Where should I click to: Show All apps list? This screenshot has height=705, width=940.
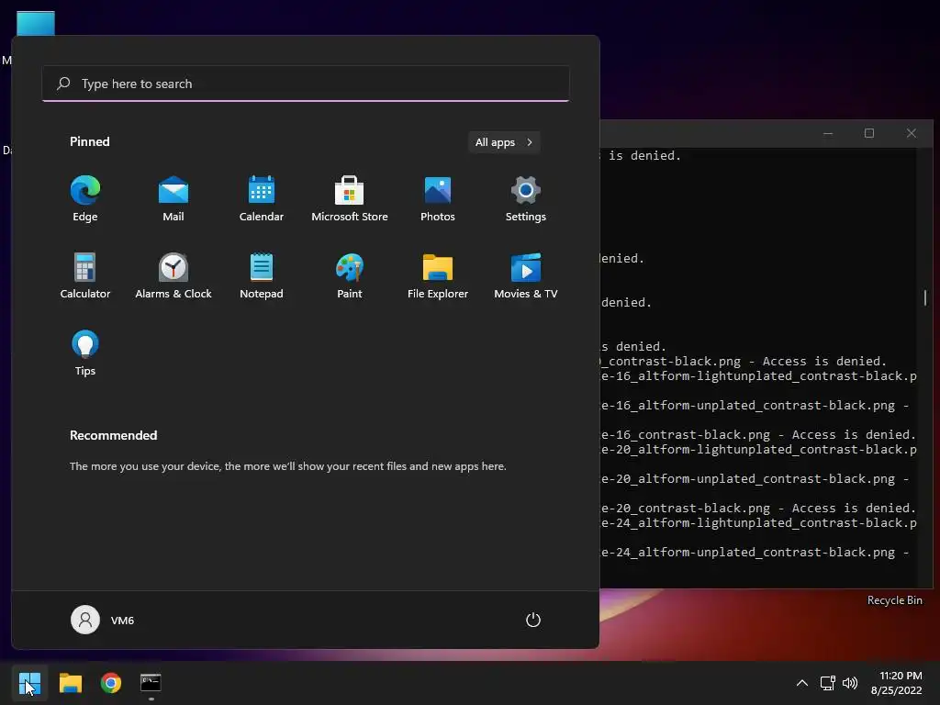504,142
